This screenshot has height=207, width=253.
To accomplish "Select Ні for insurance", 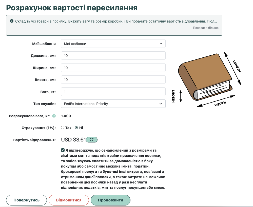I will 77,128.
